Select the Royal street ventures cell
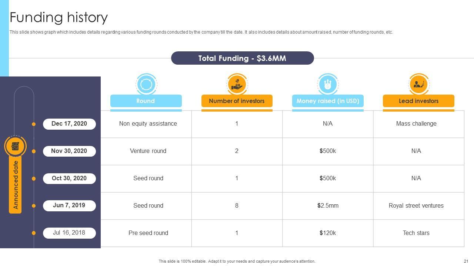474x266 pixels. point(416,206)
